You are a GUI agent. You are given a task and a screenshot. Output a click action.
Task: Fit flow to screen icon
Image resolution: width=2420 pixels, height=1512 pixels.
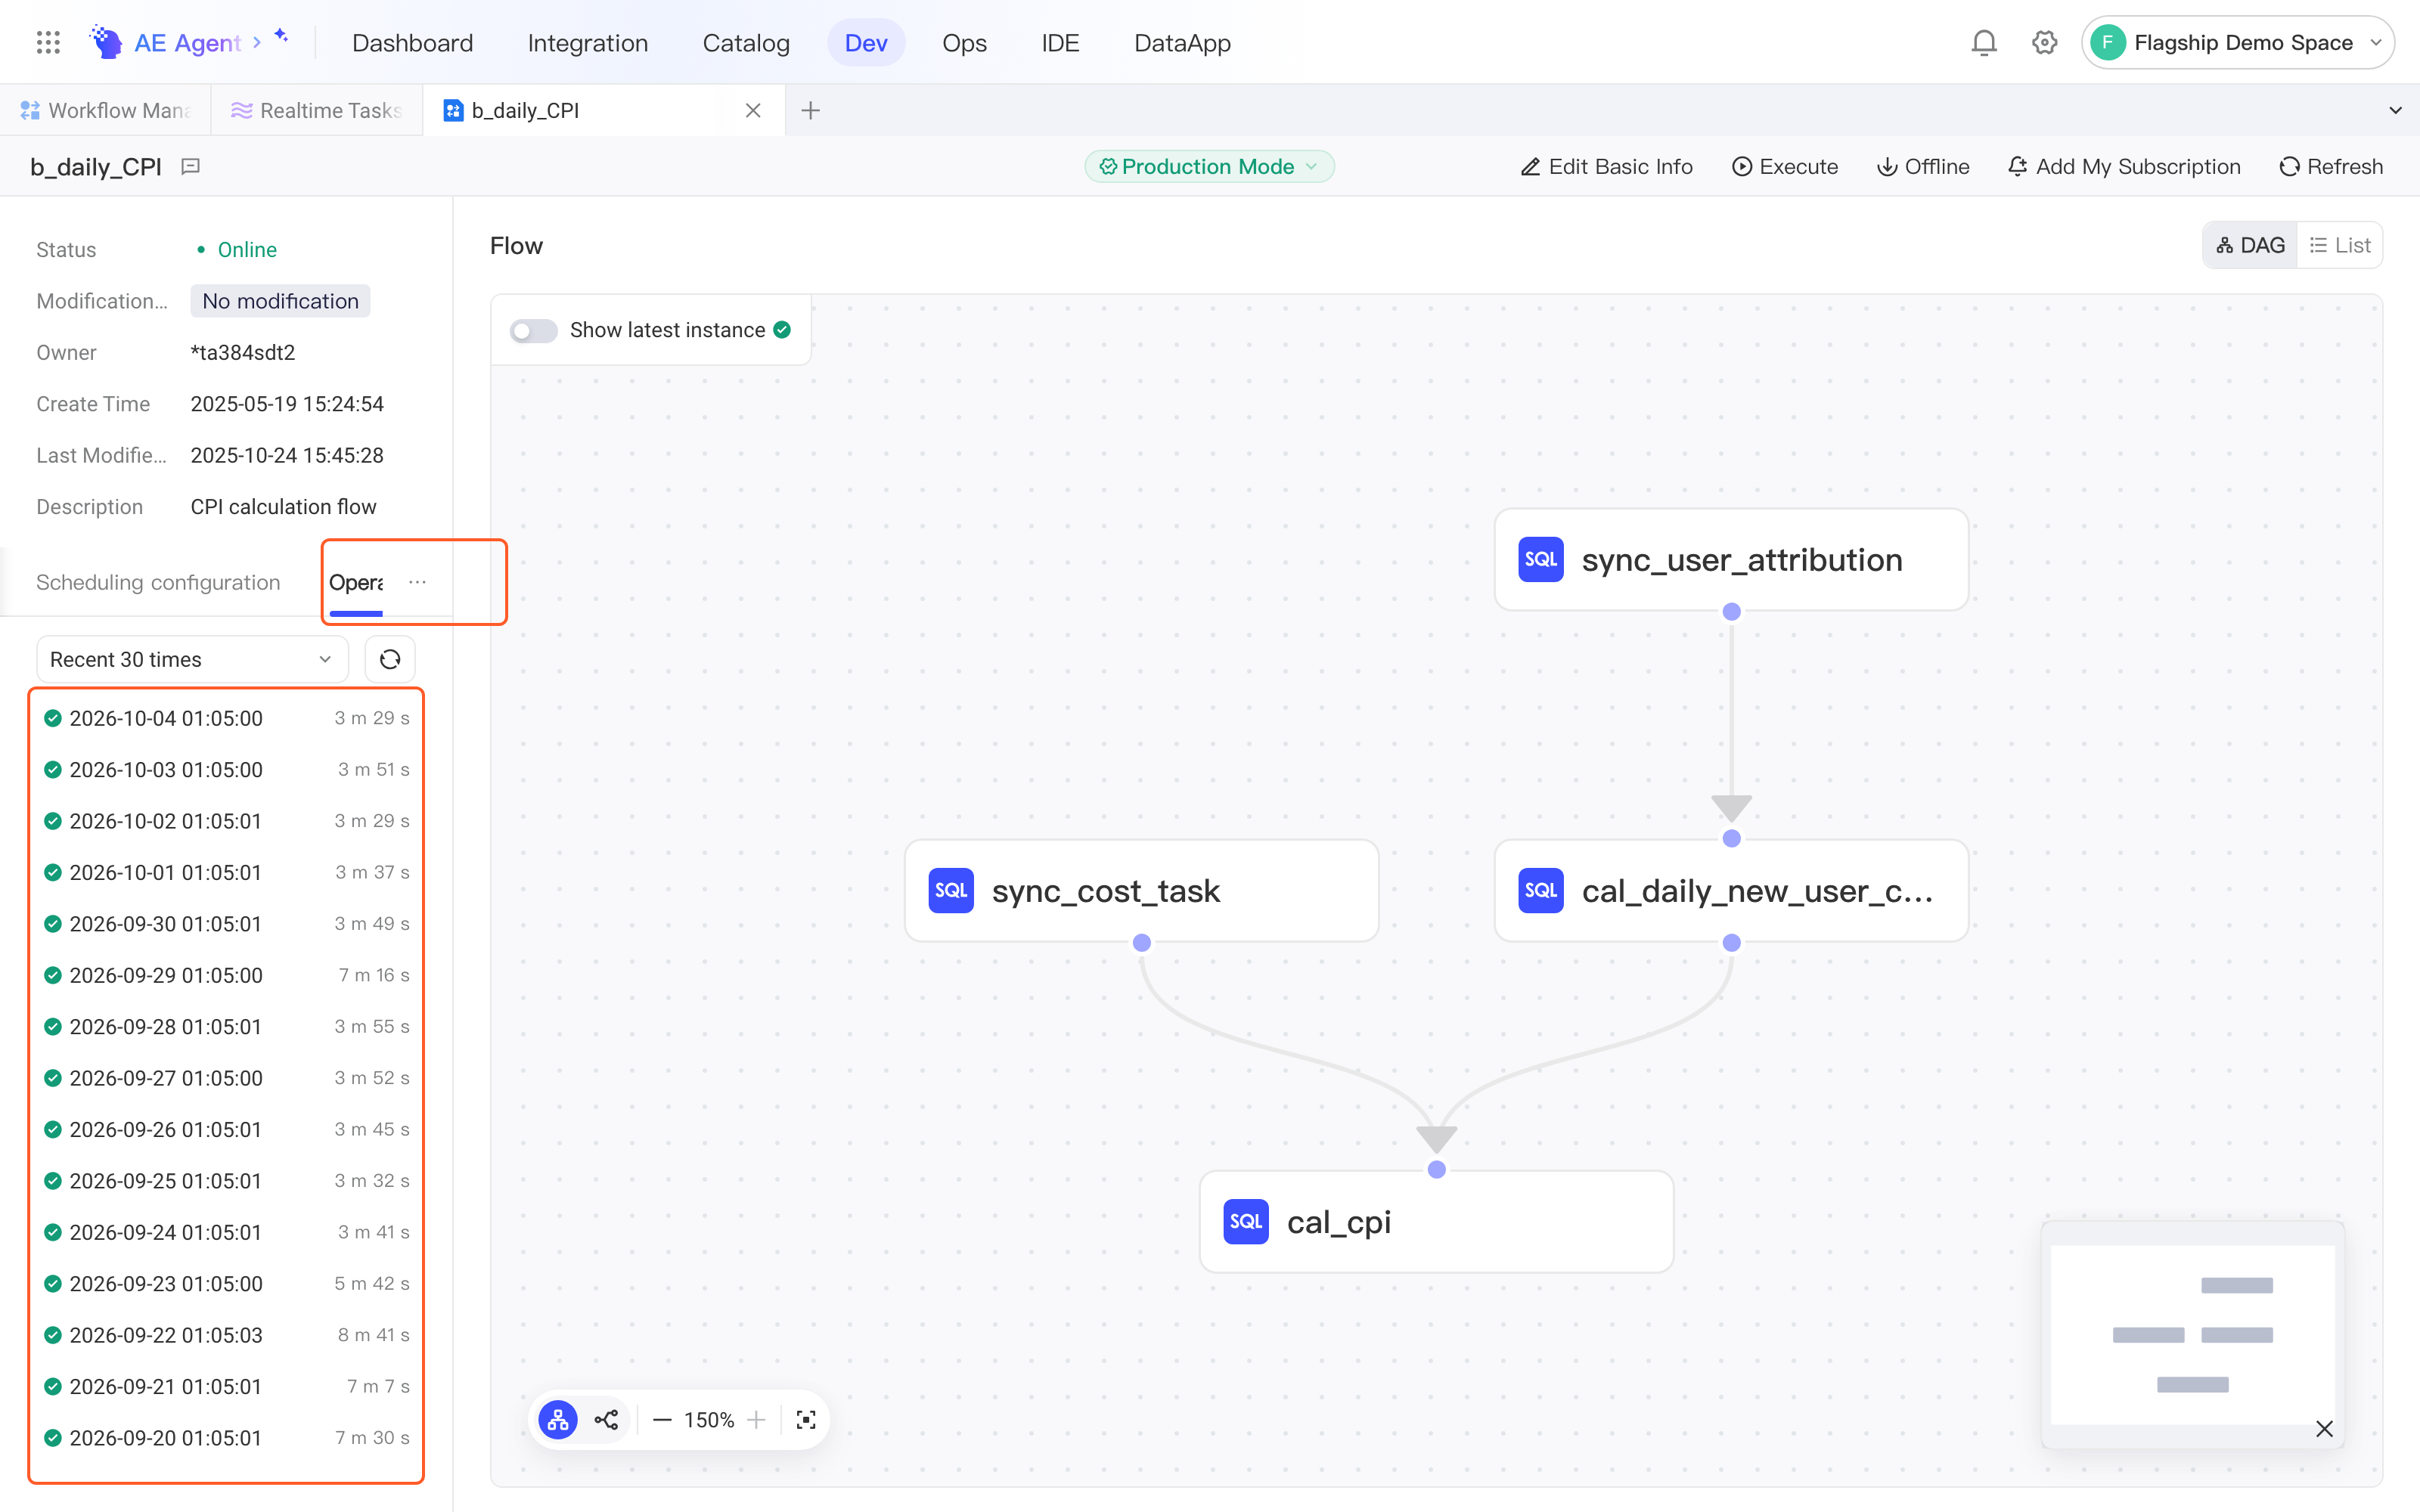806,1420
